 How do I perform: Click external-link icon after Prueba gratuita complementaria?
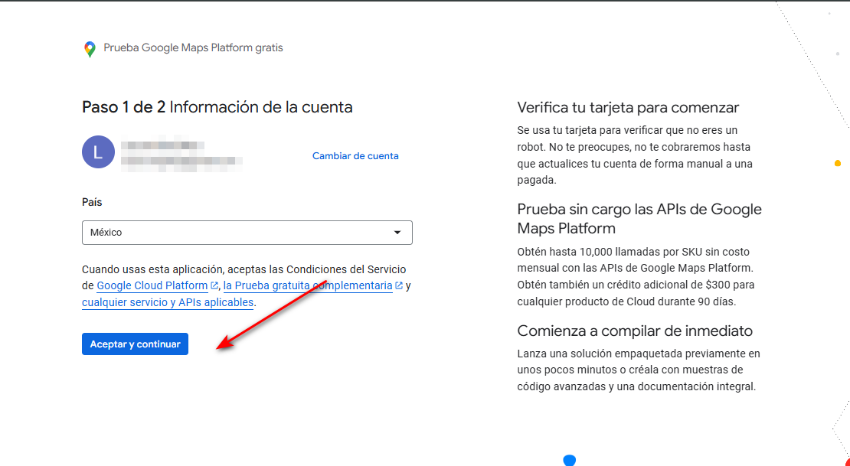tap(399, 285)
